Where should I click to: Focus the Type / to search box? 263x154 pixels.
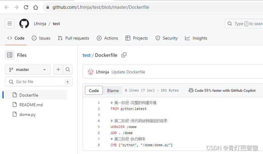point(244,24)
